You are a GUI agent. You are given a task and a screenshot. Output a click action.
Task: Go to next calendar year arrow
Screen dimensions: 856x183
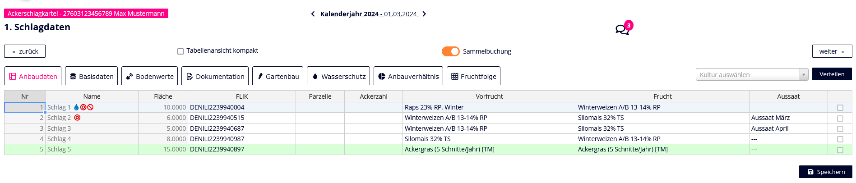pos(424,14)
